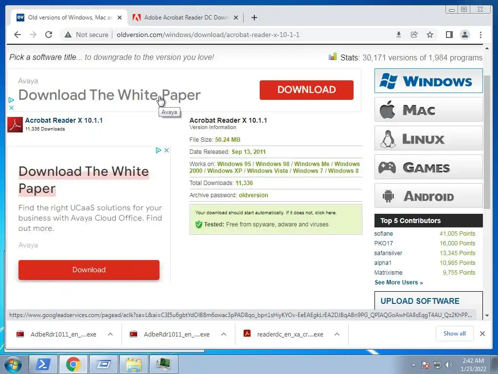
Task: Open the profile avatar menu
Action: click(464, 35)
